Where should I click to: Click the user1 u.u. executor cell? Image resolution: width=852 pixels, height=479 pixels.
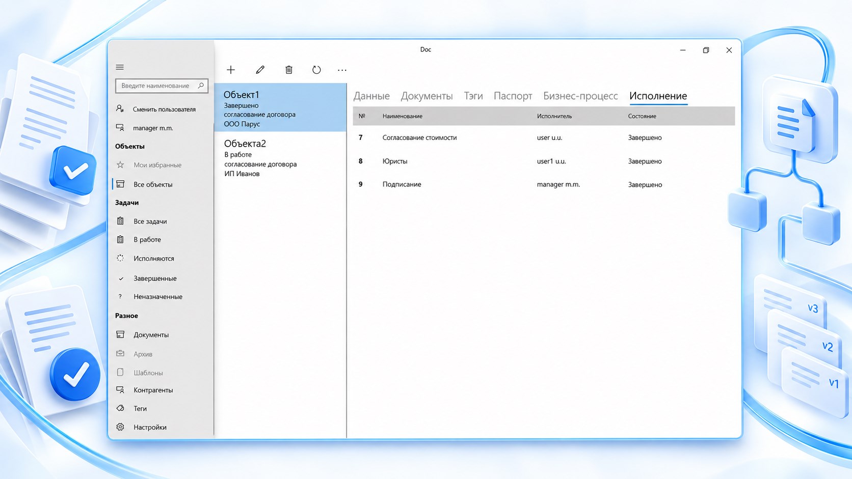click(x=551, y=161)
